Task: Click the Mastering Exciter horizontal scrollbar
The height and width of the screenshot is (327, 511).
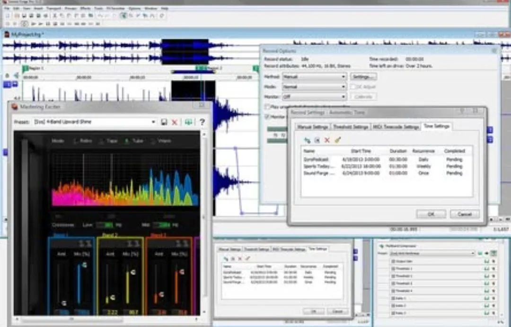Action: [x=106, y=320]
